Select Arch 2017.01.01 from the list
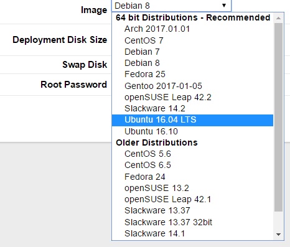 tap(192, 29)
